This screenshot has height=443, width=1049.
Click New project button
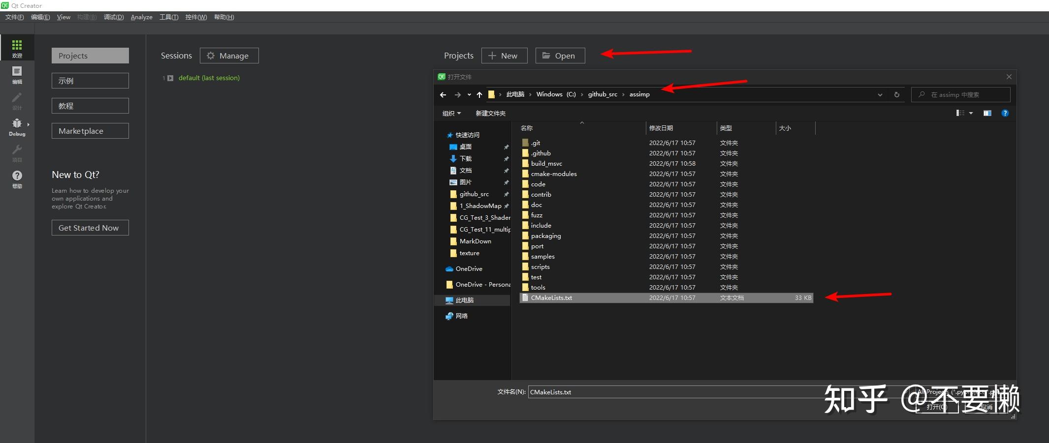click(504, 56)
